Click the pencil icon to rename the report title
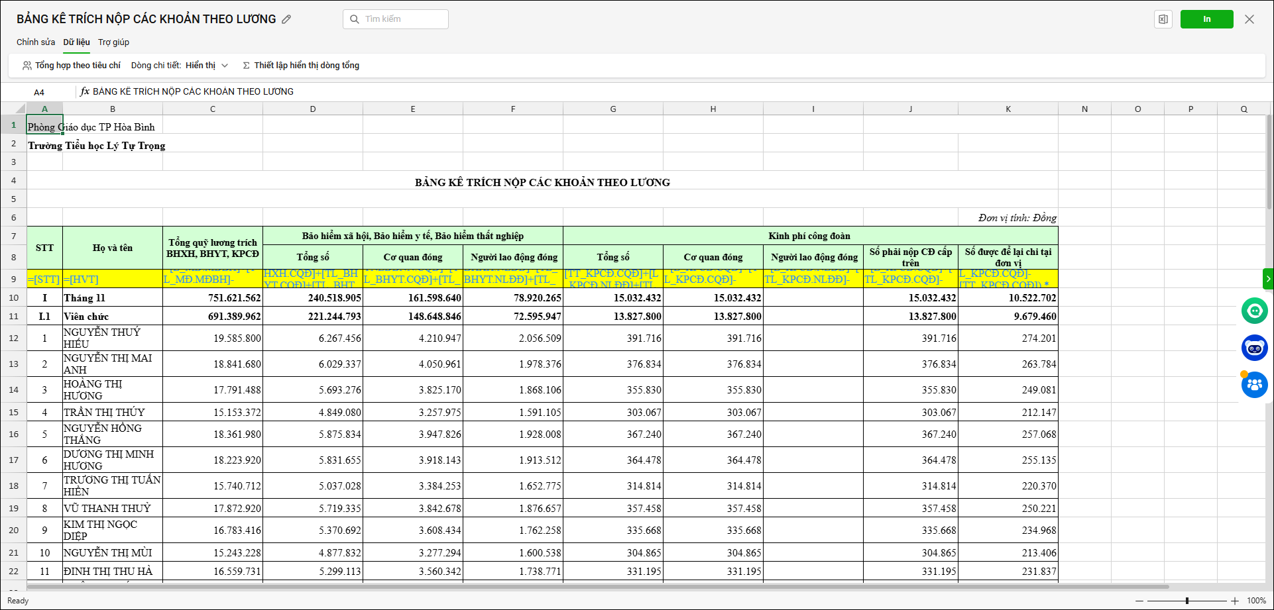 point(286,19)
